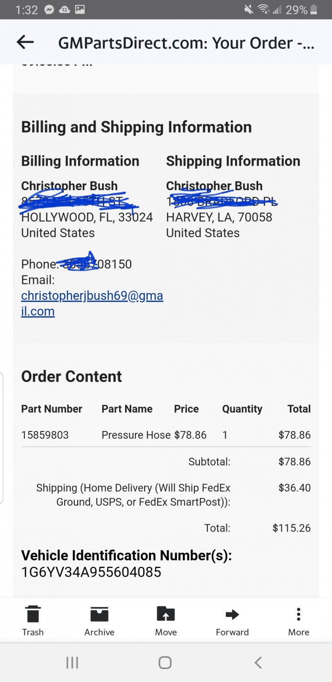Tap the part number 15859803

coord(45,435)
